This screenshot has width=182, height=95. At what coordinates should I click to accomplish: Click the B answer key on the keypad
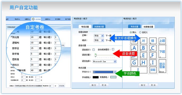coord(144,48)
